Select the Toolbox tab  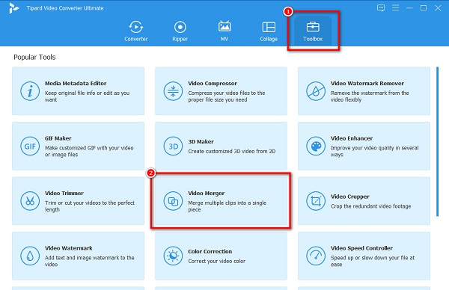pyautogui.click(x=313, y=31)
